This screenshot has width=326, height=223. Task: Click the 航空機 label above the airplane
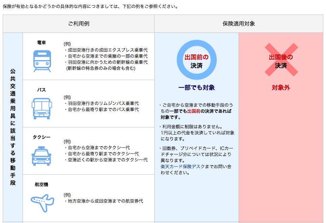tap(42, 184)
